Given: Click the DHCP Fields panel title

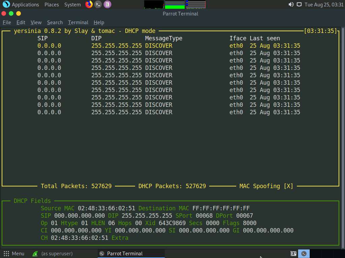Looking at the screenshot, I should tap(32, 201).
